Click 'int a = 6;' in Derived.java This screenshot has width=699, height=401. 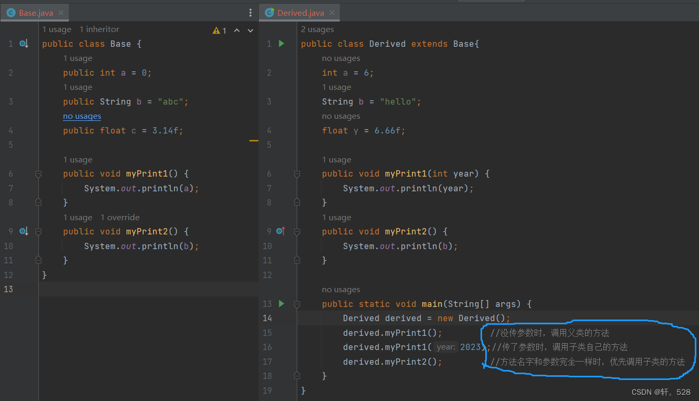tap(348, 73)
